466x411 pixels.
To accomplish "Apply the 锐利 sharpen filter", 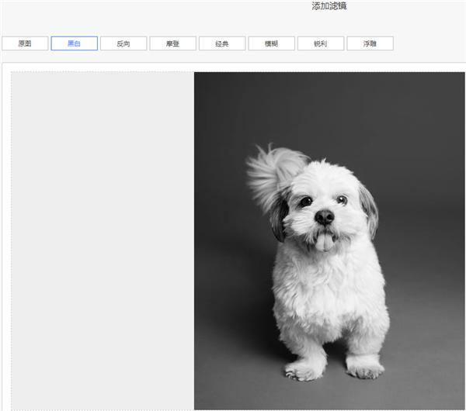I will pyautogui.click(x=321, y=43).
